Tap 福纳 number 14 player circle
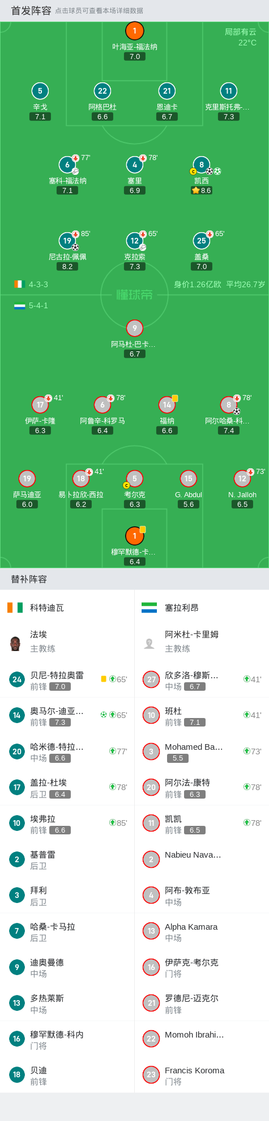Screen dimensions: 269x1121 (167, 405)
